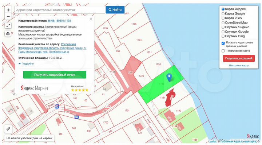The width and height of the screenshot is (262, 145).
Task: Close the parcel info popup
Action: click(91, 19)
